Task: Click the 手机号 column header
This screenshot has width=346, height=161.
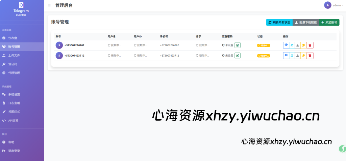Action: (164, 36)
